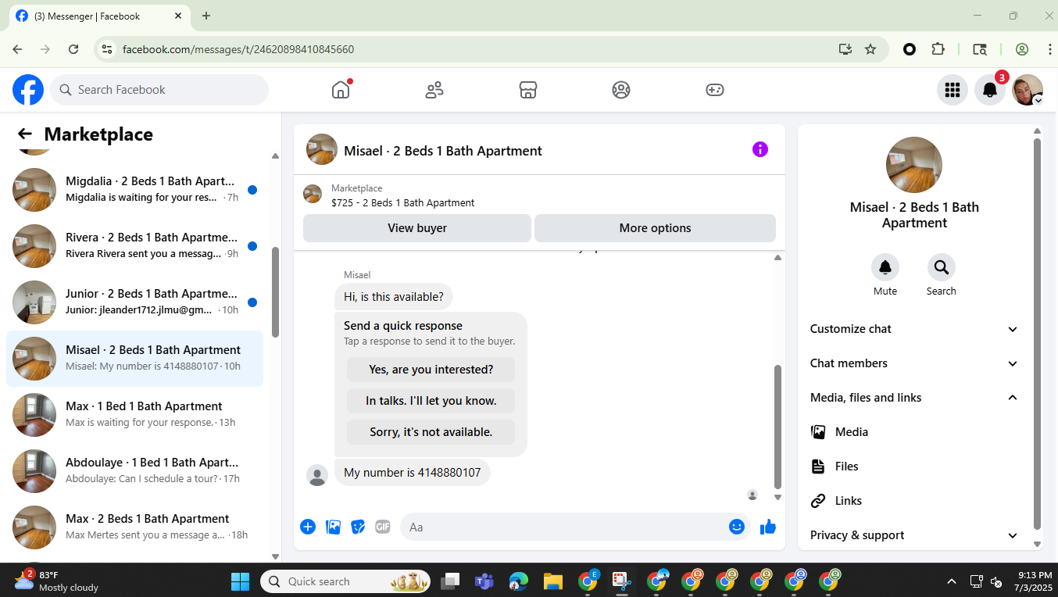
Task: Show hidden icons in system tray
Action: click(952, 581)
